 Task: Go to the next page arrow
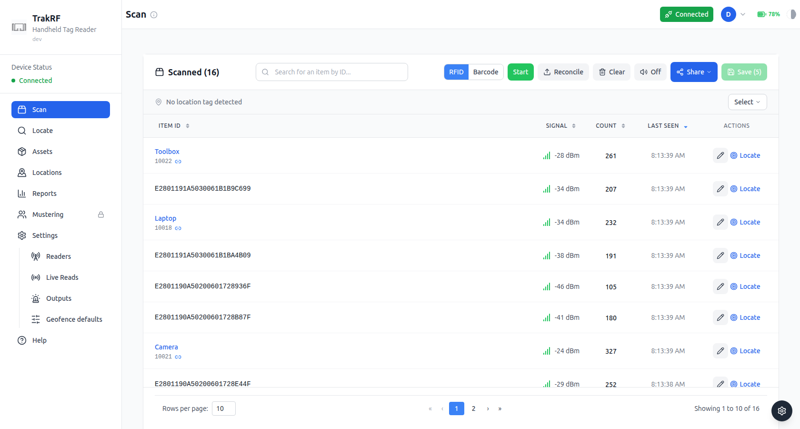[x=488, y=409]
